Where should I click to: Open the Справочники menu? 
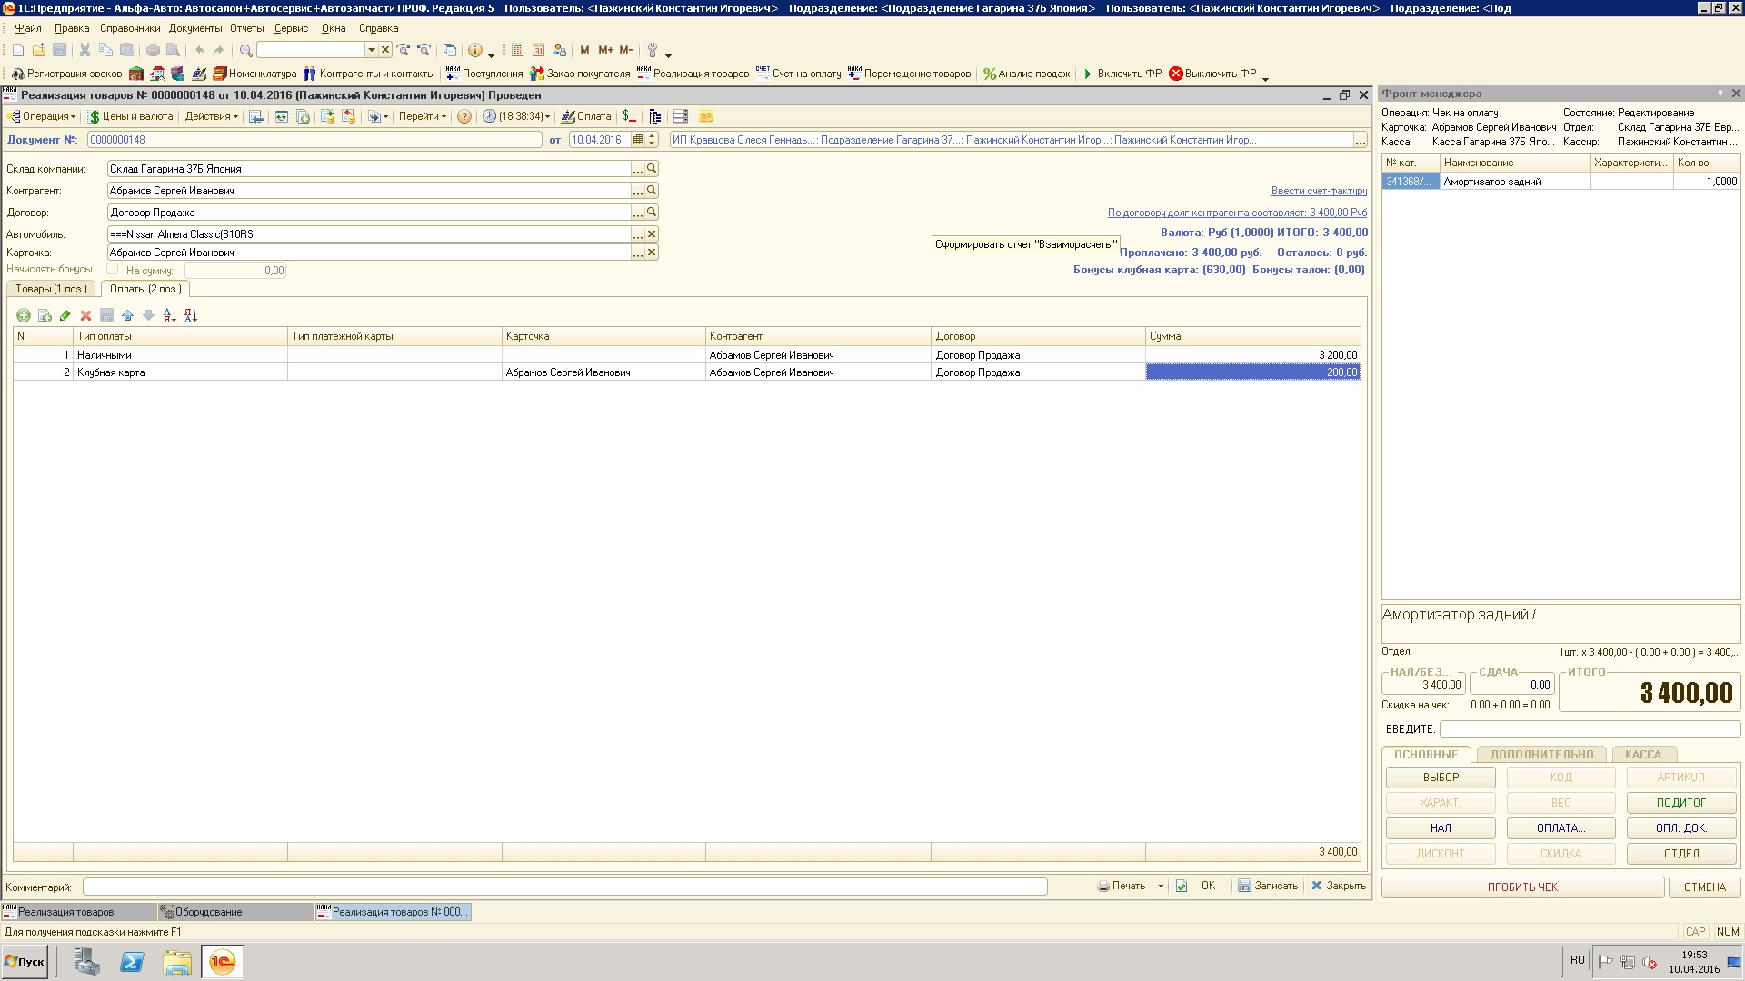pyautogui.click(x=130, y=28)
